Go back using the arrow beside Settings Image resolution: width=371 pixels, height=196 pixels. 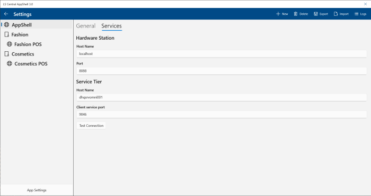6,14
